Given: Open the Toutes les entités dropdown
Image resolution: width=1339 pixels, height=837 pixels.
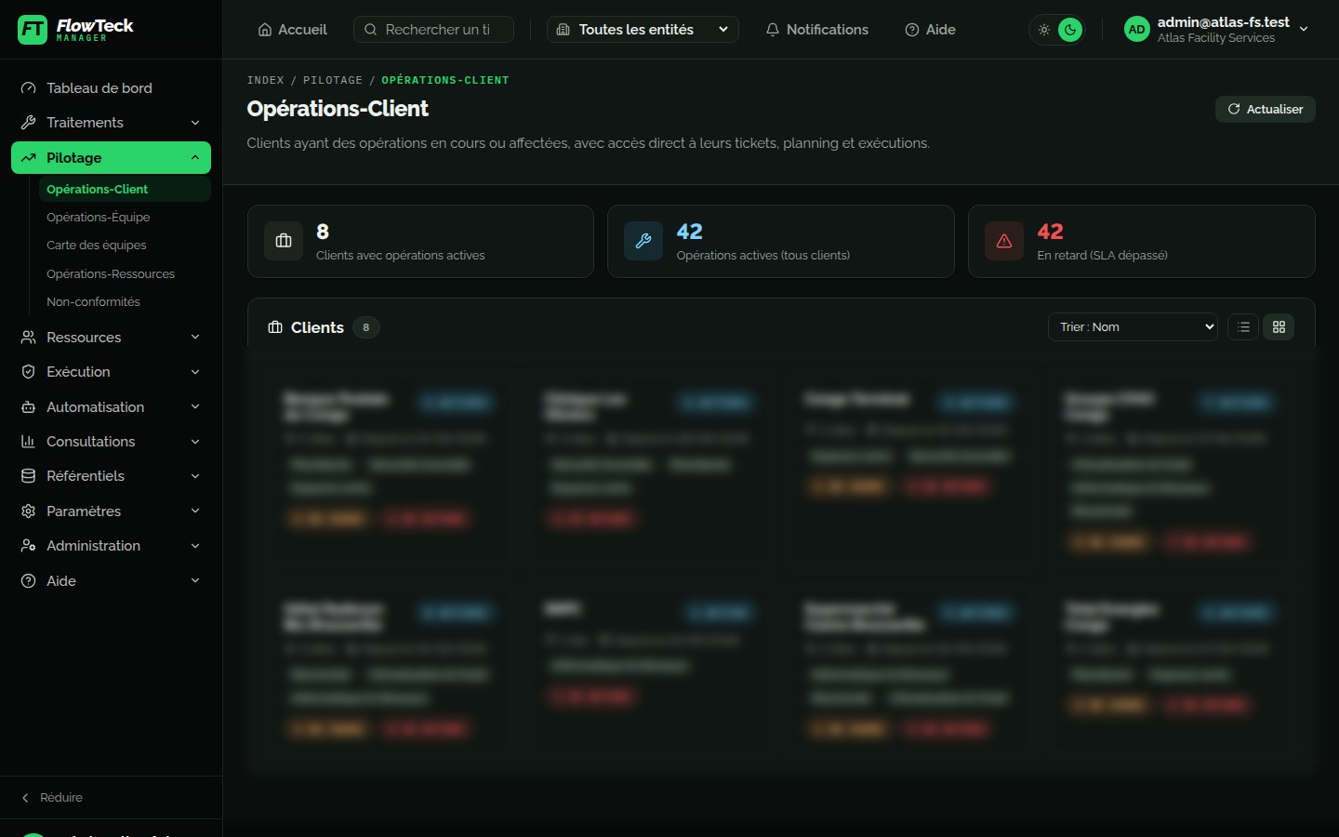Looking at the screenshot, I should pos(643,30).
